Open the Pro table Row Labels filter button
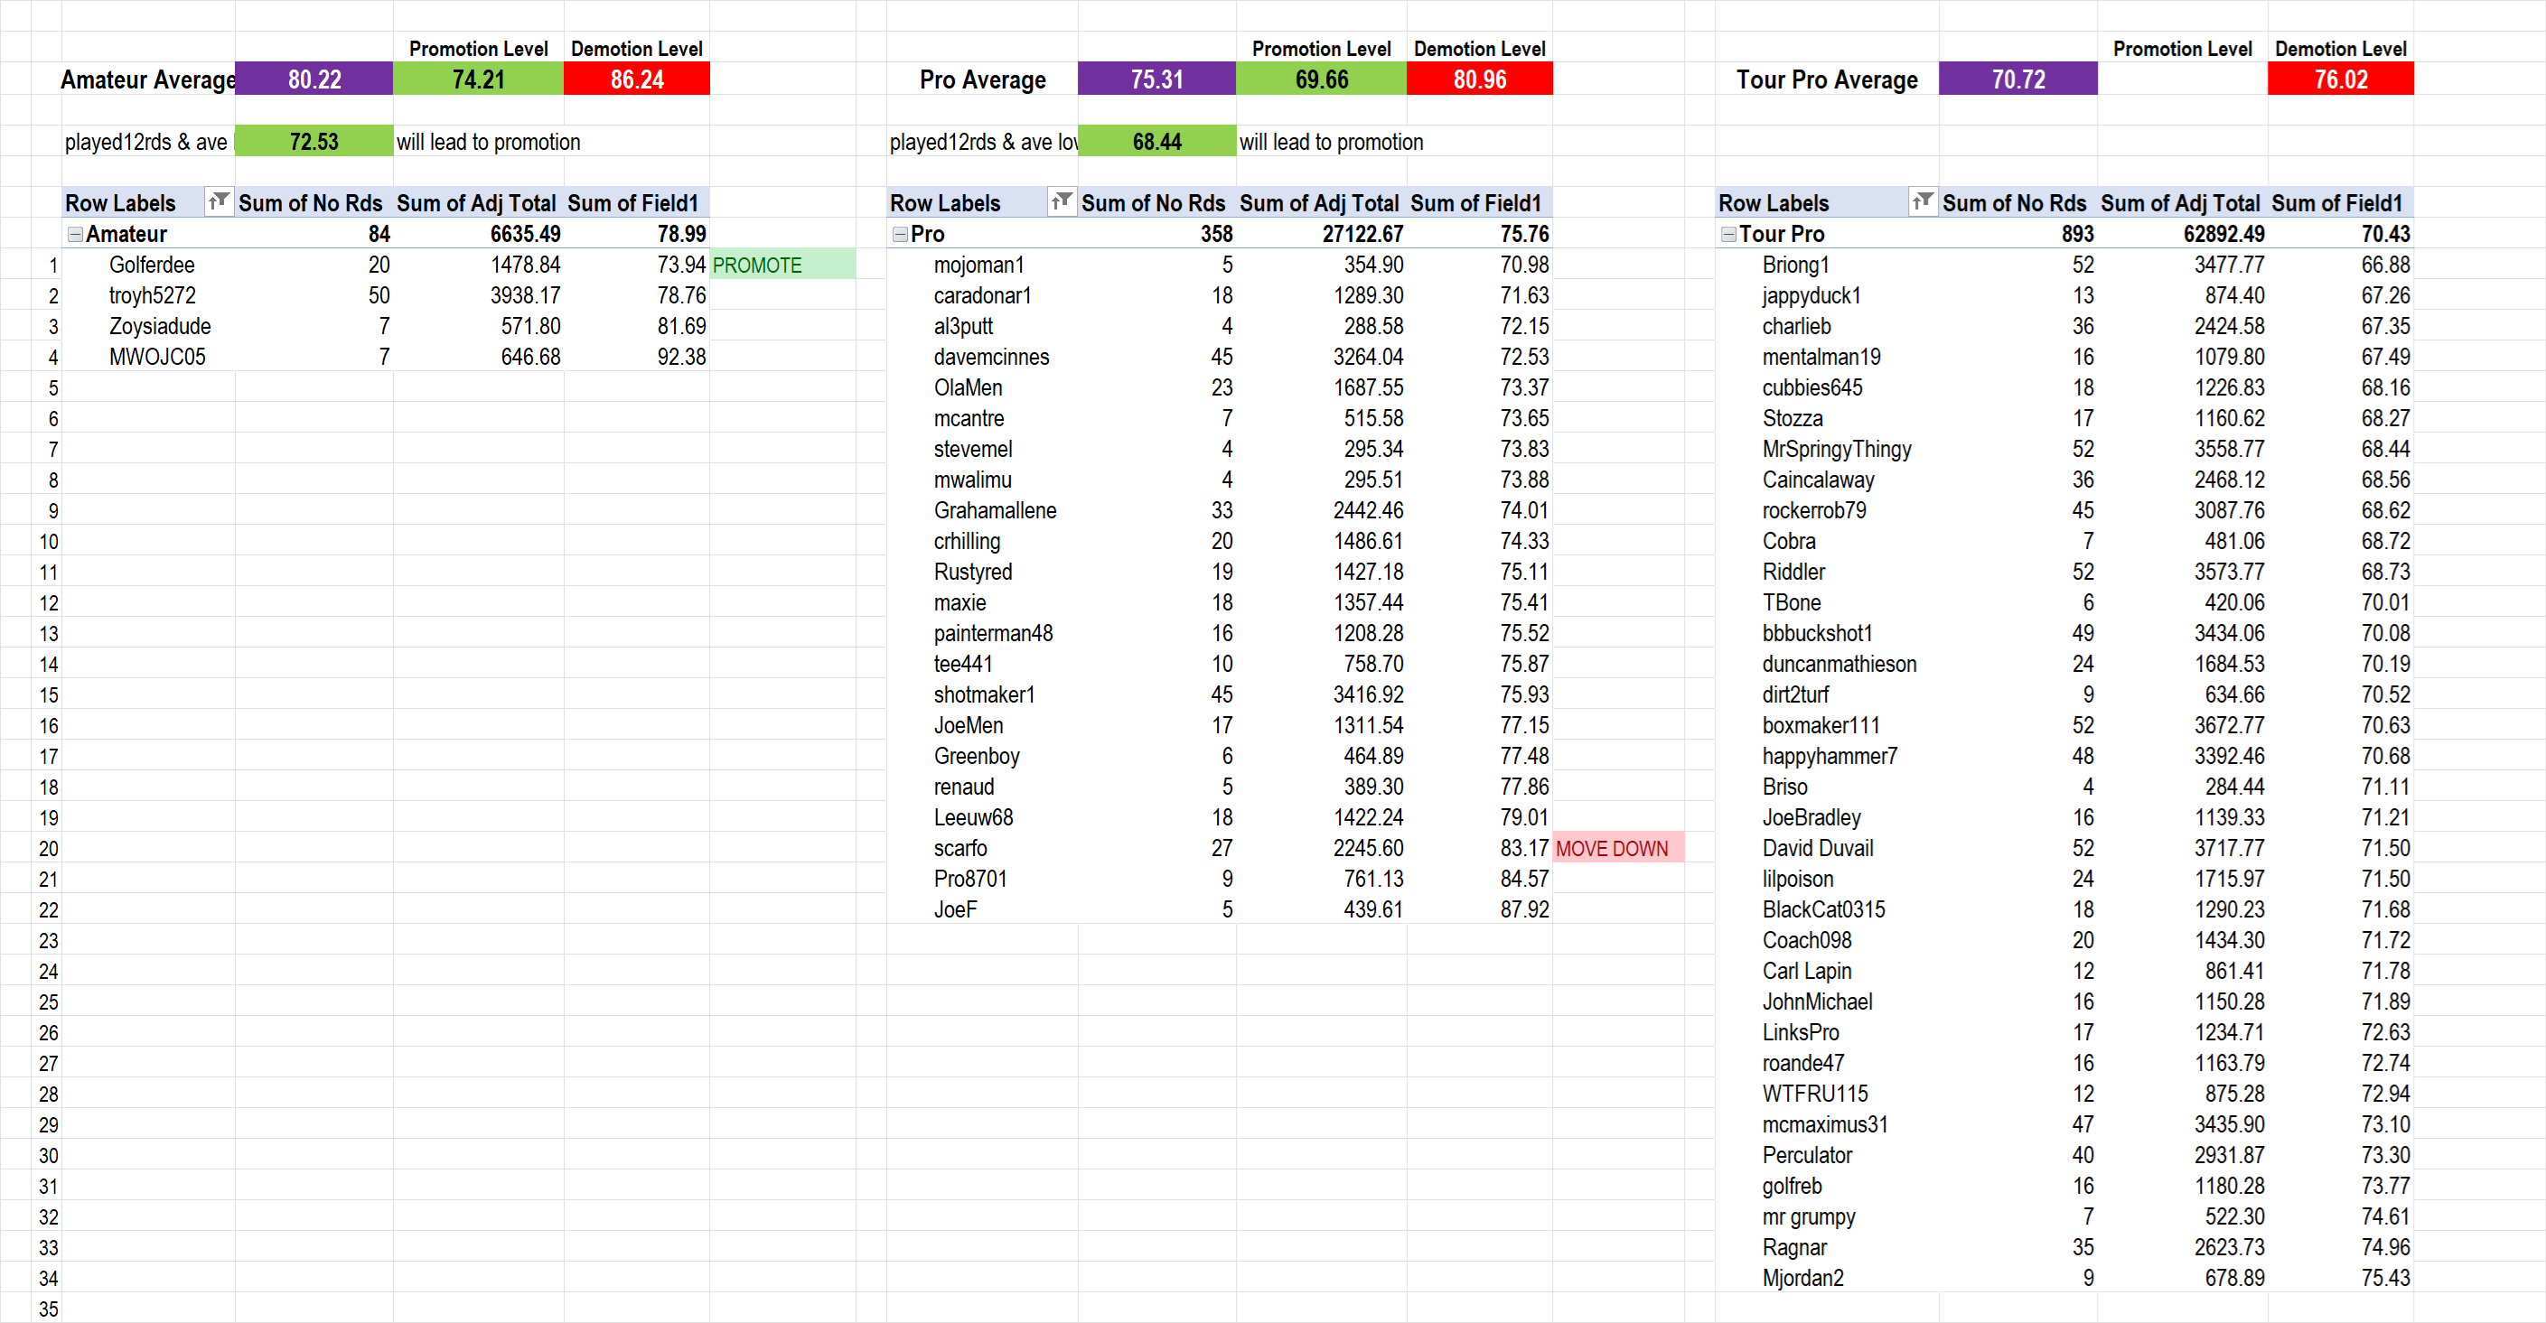2546x1323 pixels. point(1062,202)
